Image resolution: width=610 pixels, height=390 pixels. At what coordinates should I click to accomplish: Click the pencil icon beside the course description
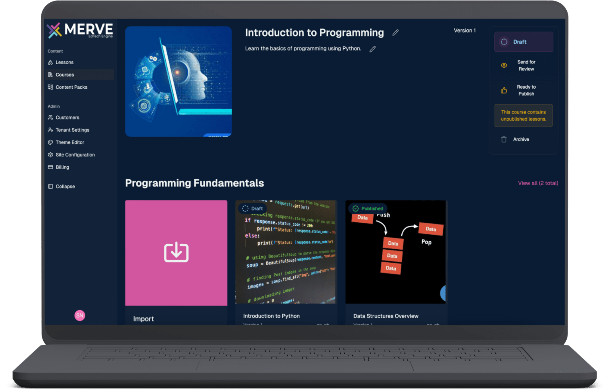tap(372, 49)
